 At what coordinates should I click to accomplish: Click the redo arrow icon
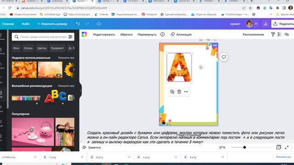coord(87,24)
